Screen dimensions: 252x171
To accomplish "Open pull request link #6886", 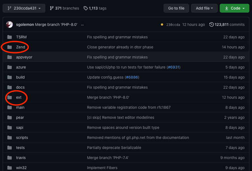I will pos(132,77).
